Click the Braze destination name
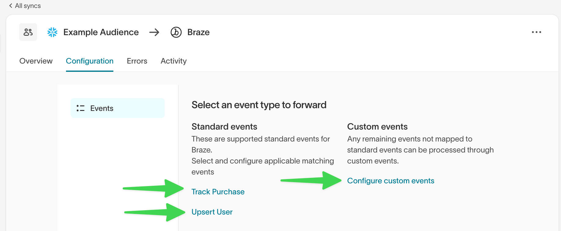Image resolution: width=561 pixels, height=231 pixels. 199,32
